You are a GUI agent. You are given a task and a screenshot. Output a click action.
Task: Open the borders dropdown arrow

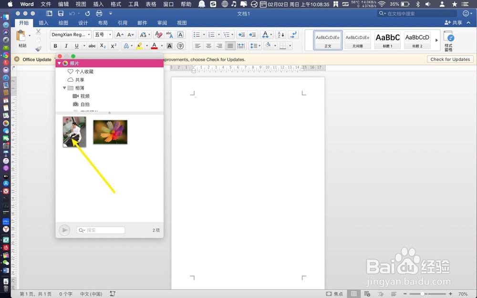[x=290, y=46]
